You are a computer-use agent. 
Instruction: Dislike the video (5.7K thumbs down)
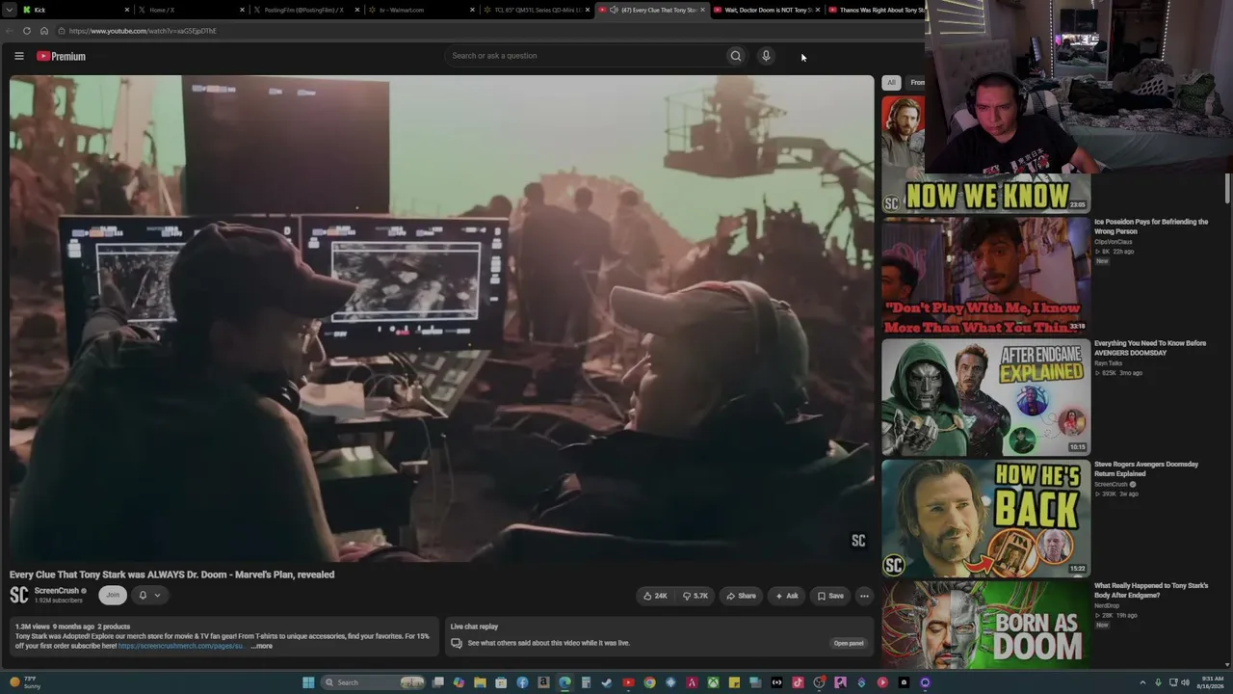[695, 596]
